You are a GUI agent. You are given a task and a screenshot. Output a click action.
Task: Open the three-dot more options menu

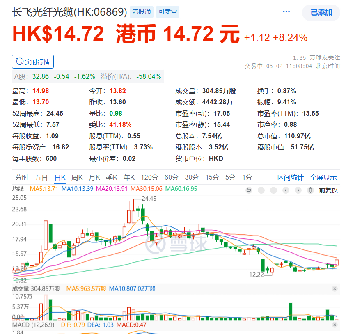pyautogui.click(x=286, y=11)
